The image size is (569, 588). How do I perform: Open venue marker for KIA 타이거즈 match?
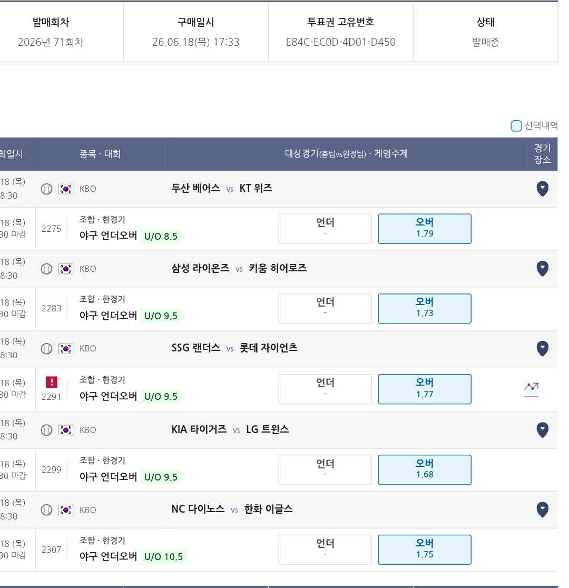542,430
